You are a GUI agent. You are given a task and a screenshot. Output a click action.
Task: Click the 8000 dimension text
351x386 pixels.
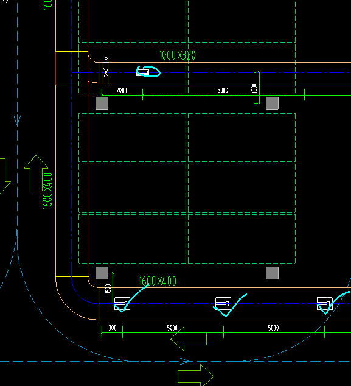point(223,90)
